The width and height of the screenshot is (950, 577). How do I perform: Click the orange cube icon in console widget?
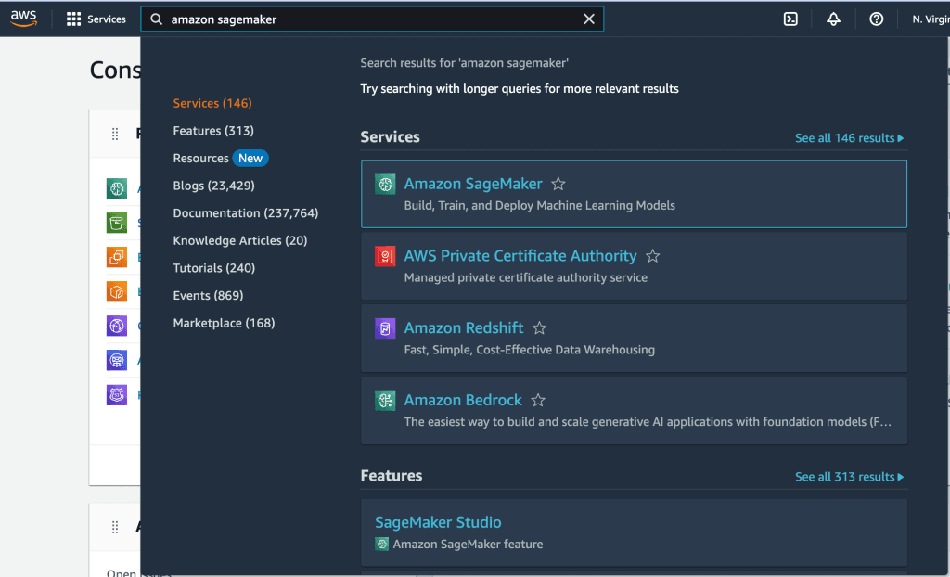117,291
